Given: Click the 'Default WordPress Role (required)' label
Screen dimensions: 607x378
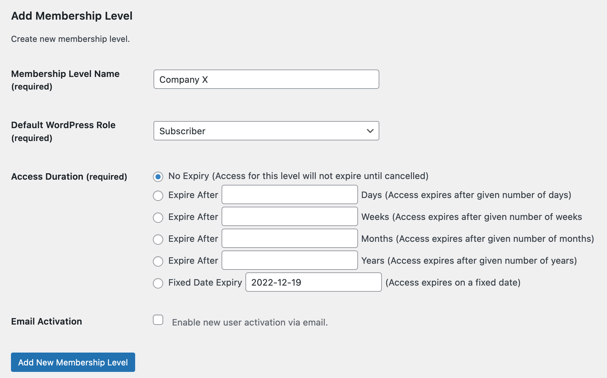Looking at the screenshot, I should (x=63, y=131).
